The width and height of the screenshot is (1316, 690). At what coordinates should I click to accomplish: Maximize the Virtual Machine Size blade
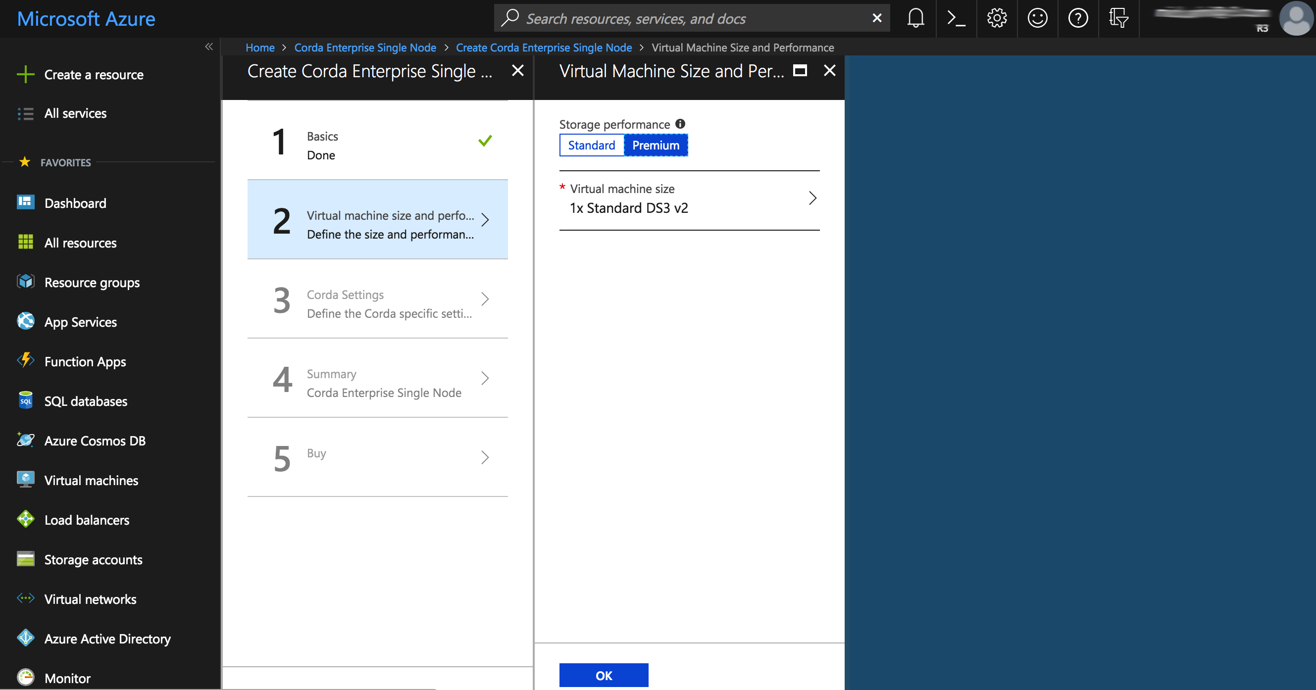(800, 70)
